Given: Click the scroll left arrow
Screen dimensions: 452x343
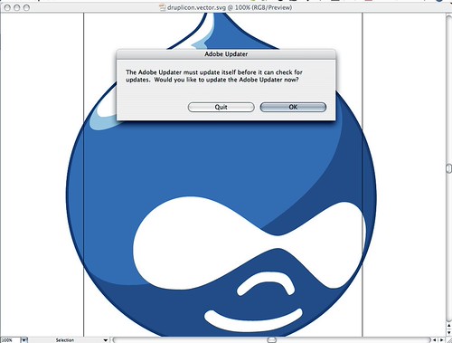Looking at the screenshot, I should 434,340.
